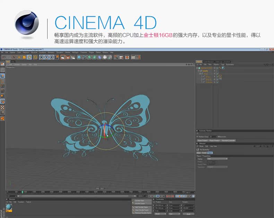Click the Position X input field
274x218 pixels.
click(161, 206)
